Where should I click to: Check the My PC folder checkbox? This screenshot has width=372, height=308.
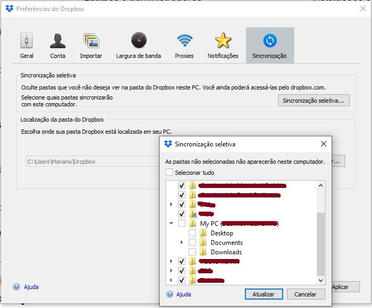[182, 223]
